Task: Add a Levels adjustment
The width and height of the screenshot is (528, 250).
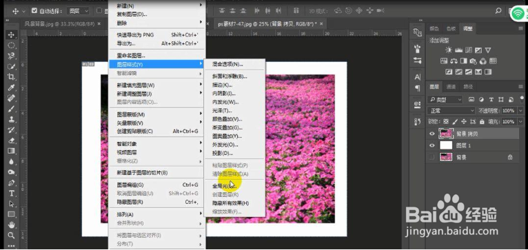Action: (458, 50)
